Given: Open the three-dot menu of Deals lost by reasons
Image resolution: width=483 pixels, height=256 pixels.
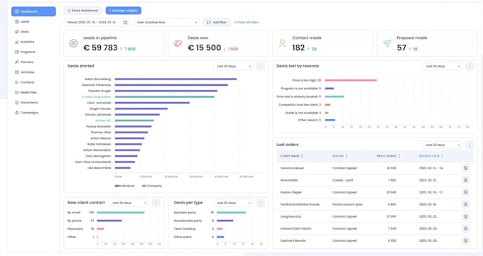Looking at the screenshot, I should coord(470,66).
